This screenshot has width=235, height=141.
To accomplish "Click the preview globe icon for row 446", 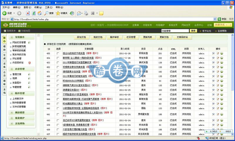I will pyautogui.click(x=222, y=94).
